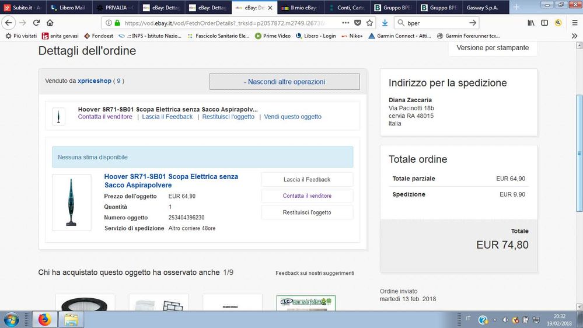Toggle the sidebar view

click(544, 23)
